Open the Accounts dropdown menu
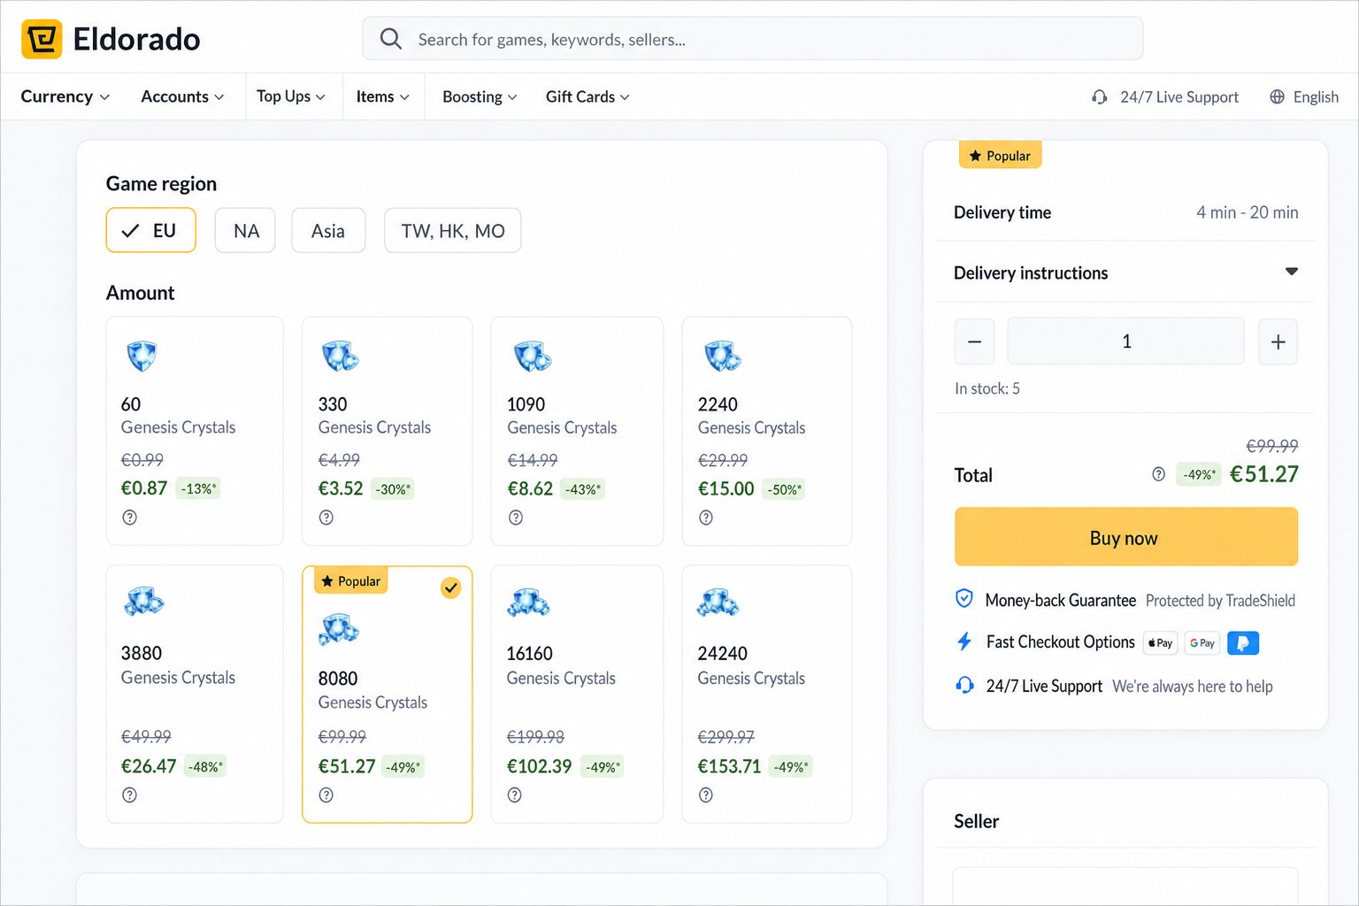Screen dimensions: 1359x906 182,96
